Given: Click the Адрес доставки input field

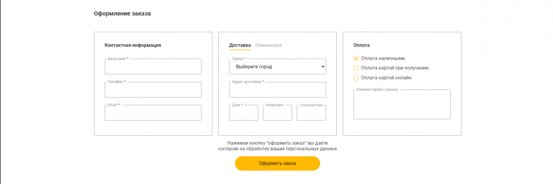Looking at the screenshot, I should click(277, 90).
